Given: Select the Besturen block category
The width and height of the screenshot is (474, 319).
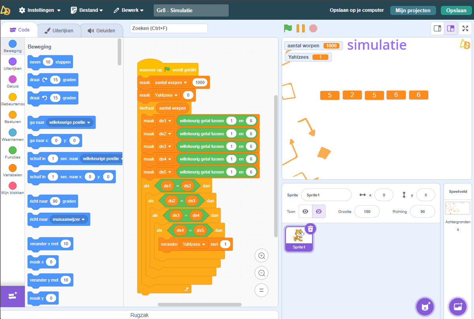Looking at the screenshot, I should click(13, 117).
